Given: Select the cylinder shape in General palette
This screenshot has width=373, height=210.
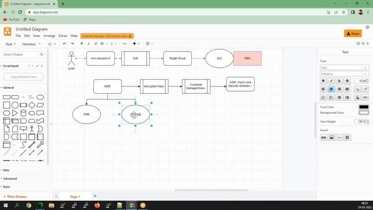Looking at the screenshot, I should tap(23, 113).
